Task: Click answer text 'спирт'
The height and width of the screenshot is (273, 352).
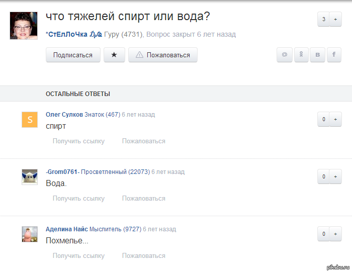Action: (56, 126)
